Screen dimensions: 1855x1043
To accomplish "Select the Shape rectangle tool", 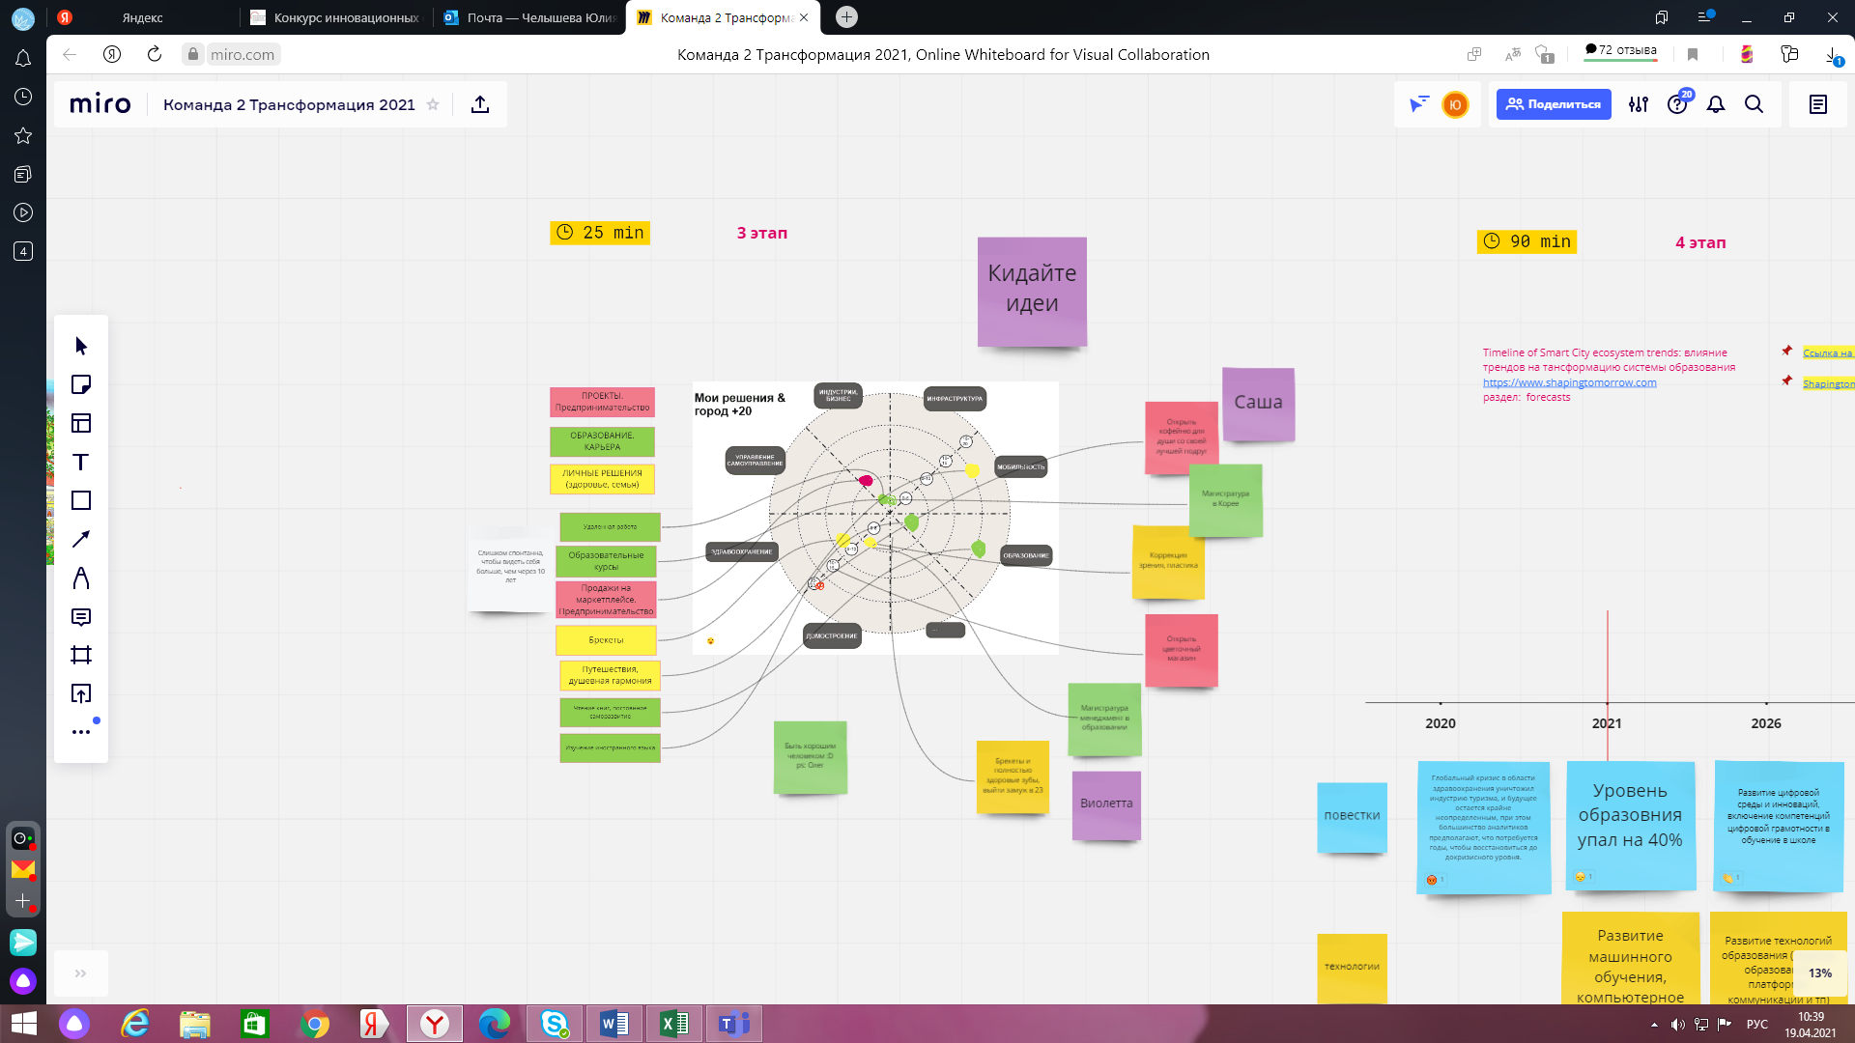I will [x=81, y=500].
